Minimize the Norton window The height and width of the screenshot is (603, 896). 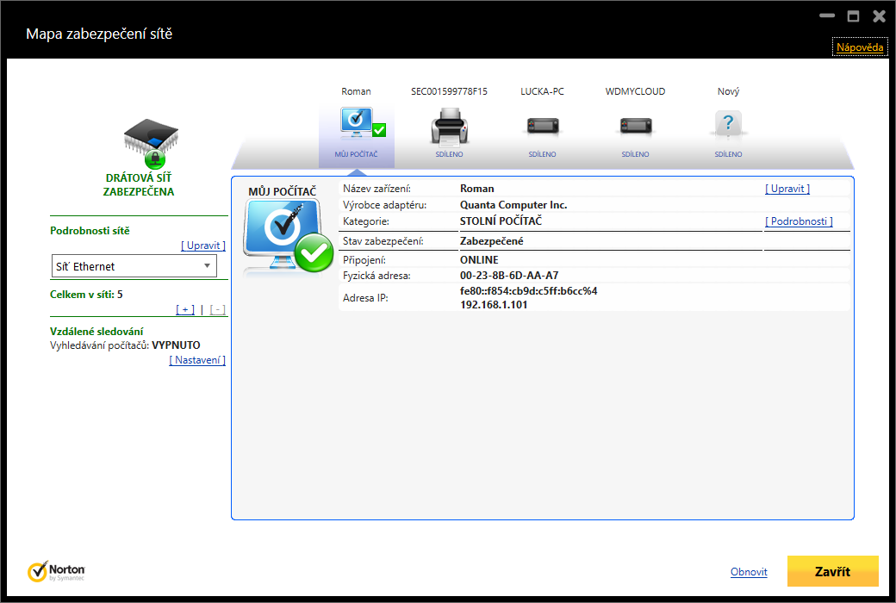coord(827,16)
